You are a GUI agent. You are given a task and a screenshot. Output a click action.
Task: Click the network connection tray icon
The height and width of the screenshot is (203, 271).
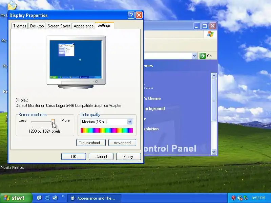click(x=239, y=198)
